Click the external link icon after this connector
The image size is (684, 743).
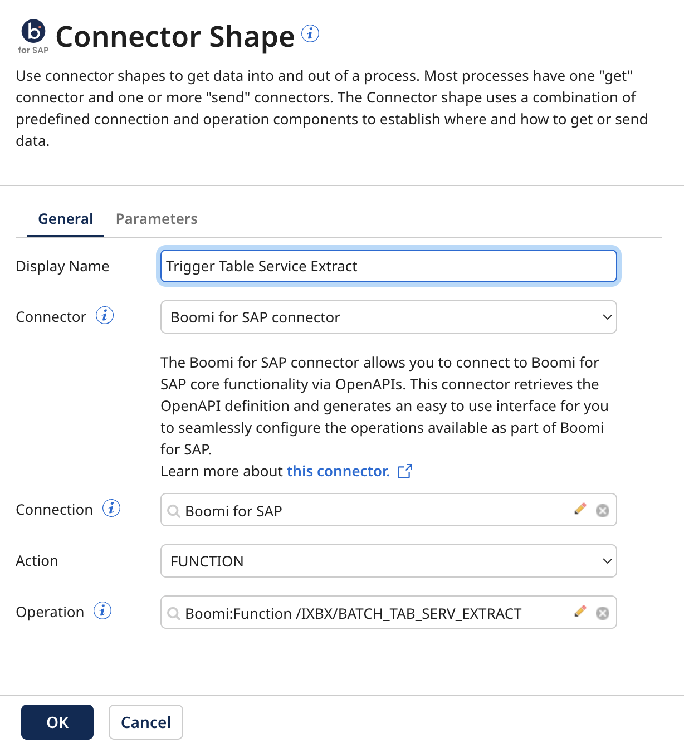click(405, 471)
